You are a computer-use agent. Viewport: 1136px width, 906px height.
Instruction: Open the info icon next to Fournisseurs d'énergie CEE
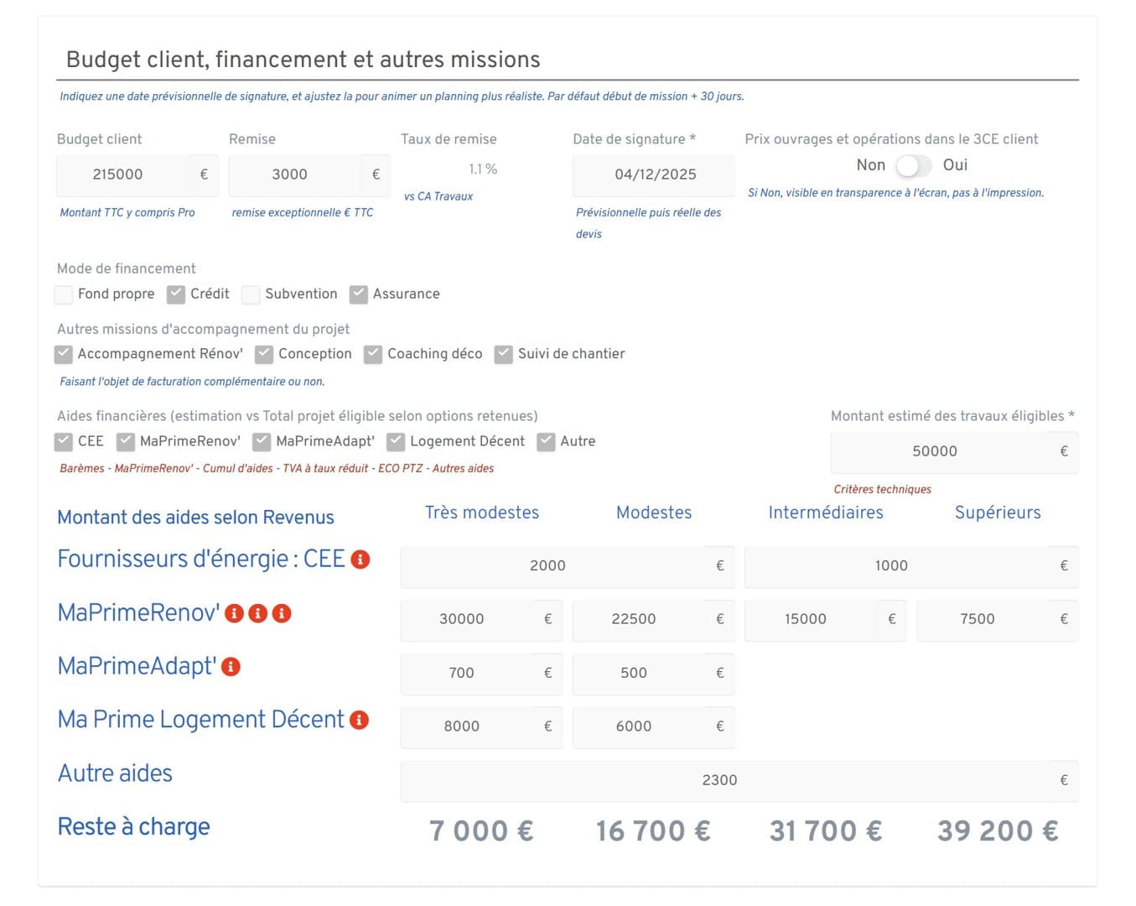360,559
